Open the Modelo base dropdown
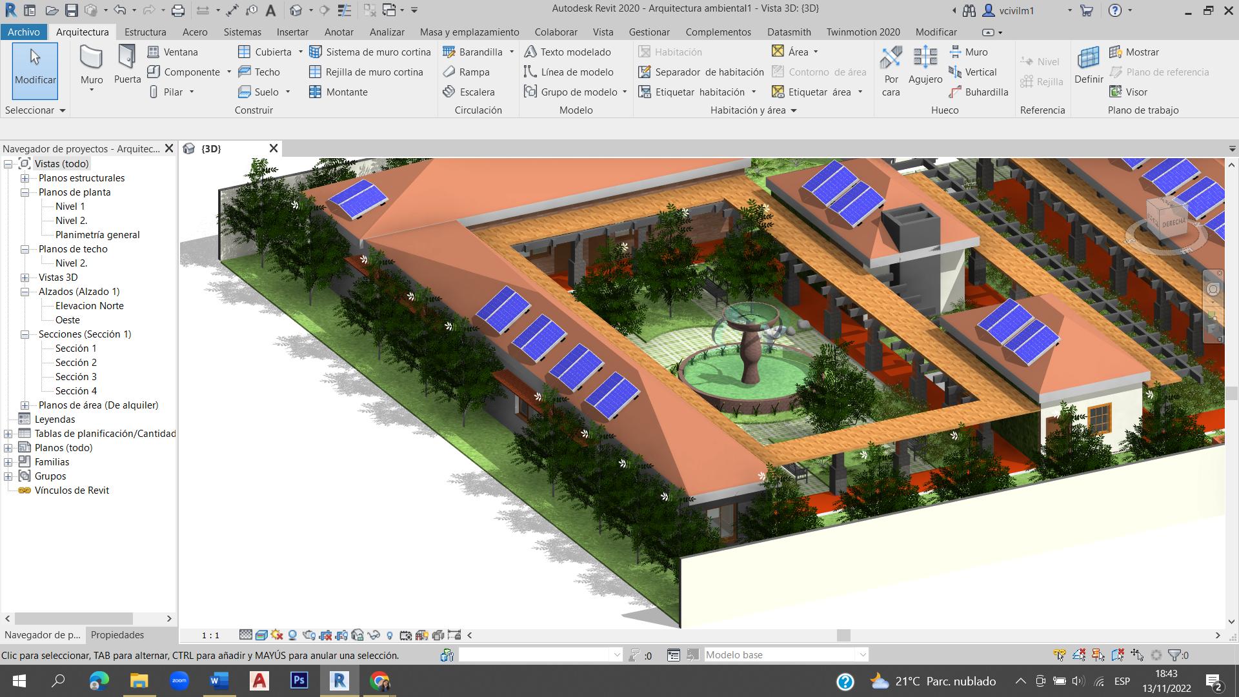This screenshot has width=1239, height=697. [862, 655]
